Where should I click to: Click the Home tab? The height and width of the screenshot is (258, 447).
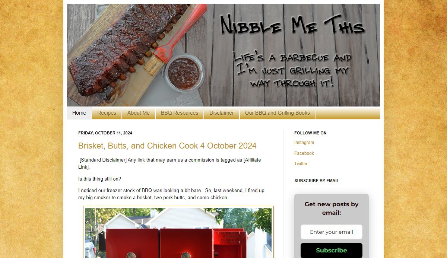(79, 113)
